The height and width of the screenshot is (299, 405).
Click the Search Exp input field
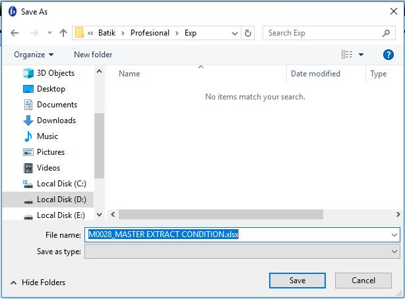[322, 33]
